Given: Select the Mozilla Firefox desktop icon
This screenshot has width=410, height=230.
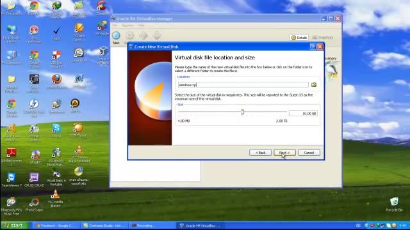Looking at the screenshot, I should (56, 82).
